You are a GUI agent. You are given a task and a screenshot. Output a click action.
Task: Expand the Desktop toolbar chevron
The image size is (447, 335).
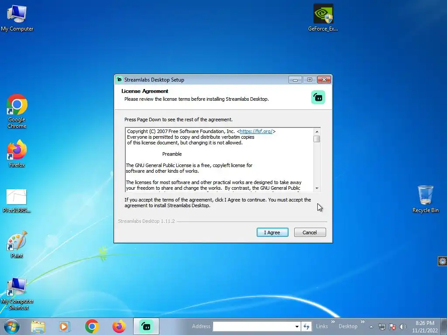click(363, 322)
